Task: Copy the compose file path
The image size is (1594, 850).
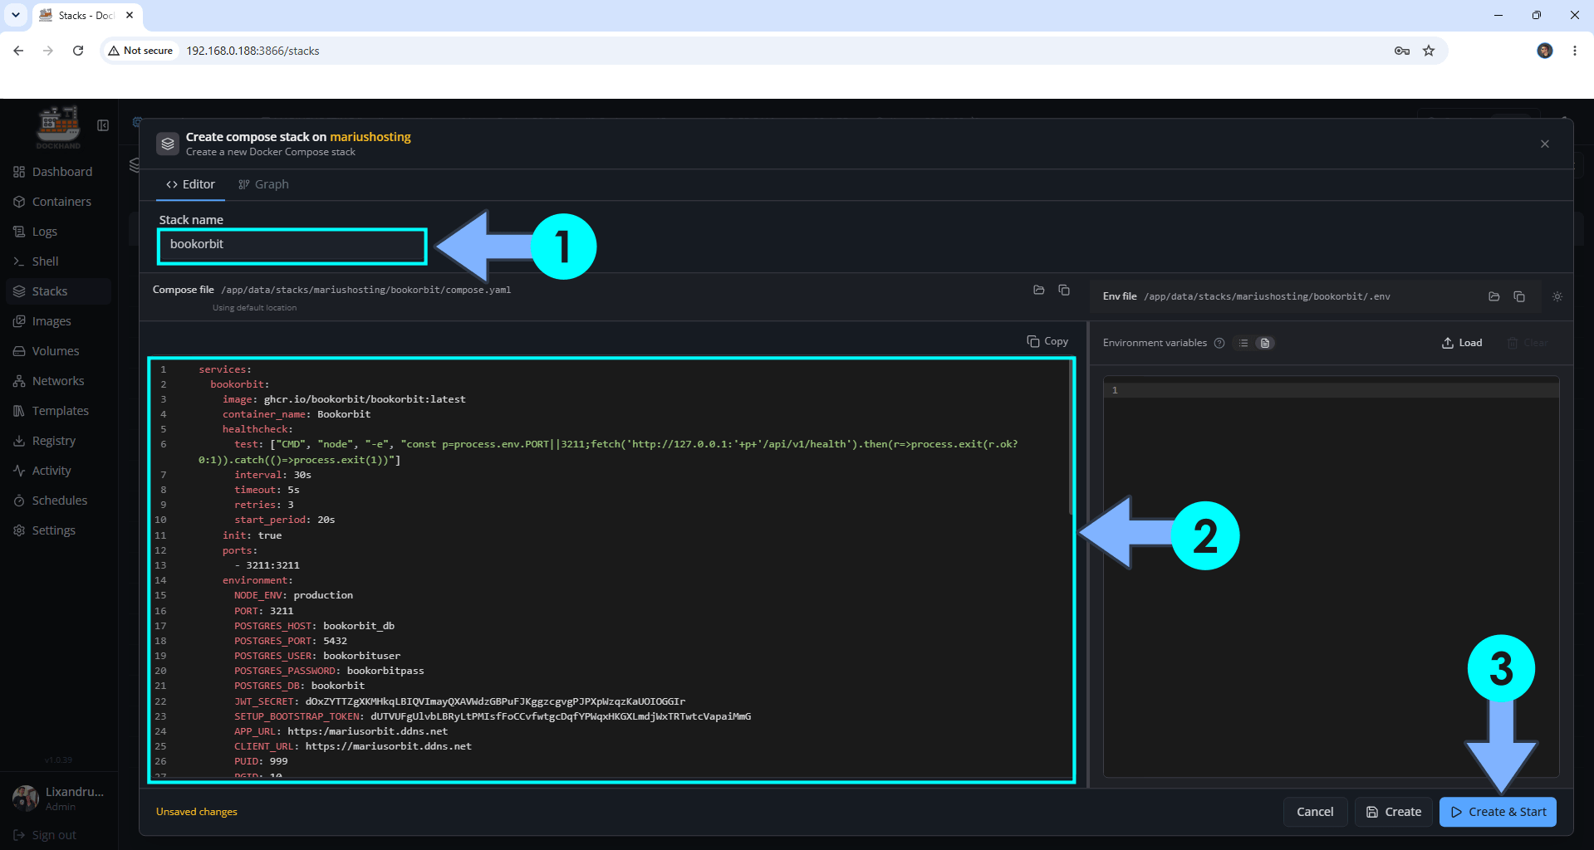Action: tap(1064, 290)
